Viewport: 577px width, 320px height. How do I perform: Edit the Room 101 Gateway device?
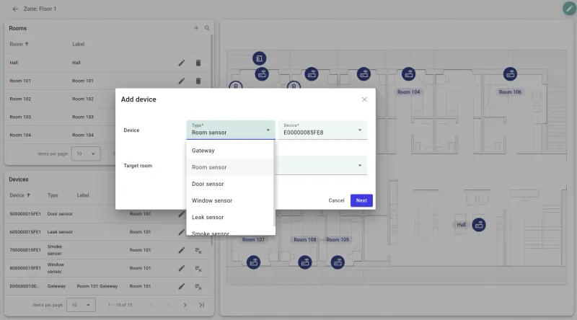pos(182,286)
